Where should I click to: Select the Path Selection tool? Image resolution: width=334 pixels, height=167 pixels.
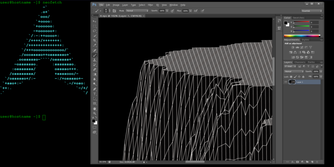coord(94,98)
